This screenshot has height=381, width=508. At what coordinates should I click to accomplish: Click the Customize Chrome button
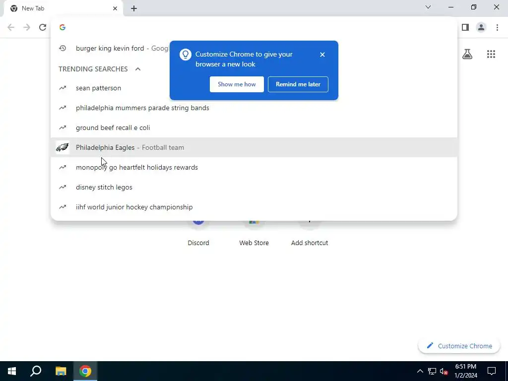click(x=459, y=346)
